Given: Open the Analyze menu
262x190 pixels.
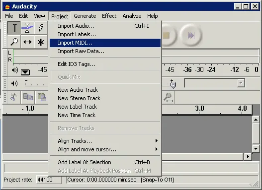Looking at the screenshot, I should pyautogui.click(x=132, y=16).
